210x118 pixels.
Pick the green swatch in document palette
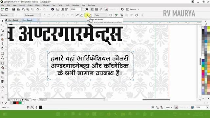pyautogui.click(x=20, y=103)
